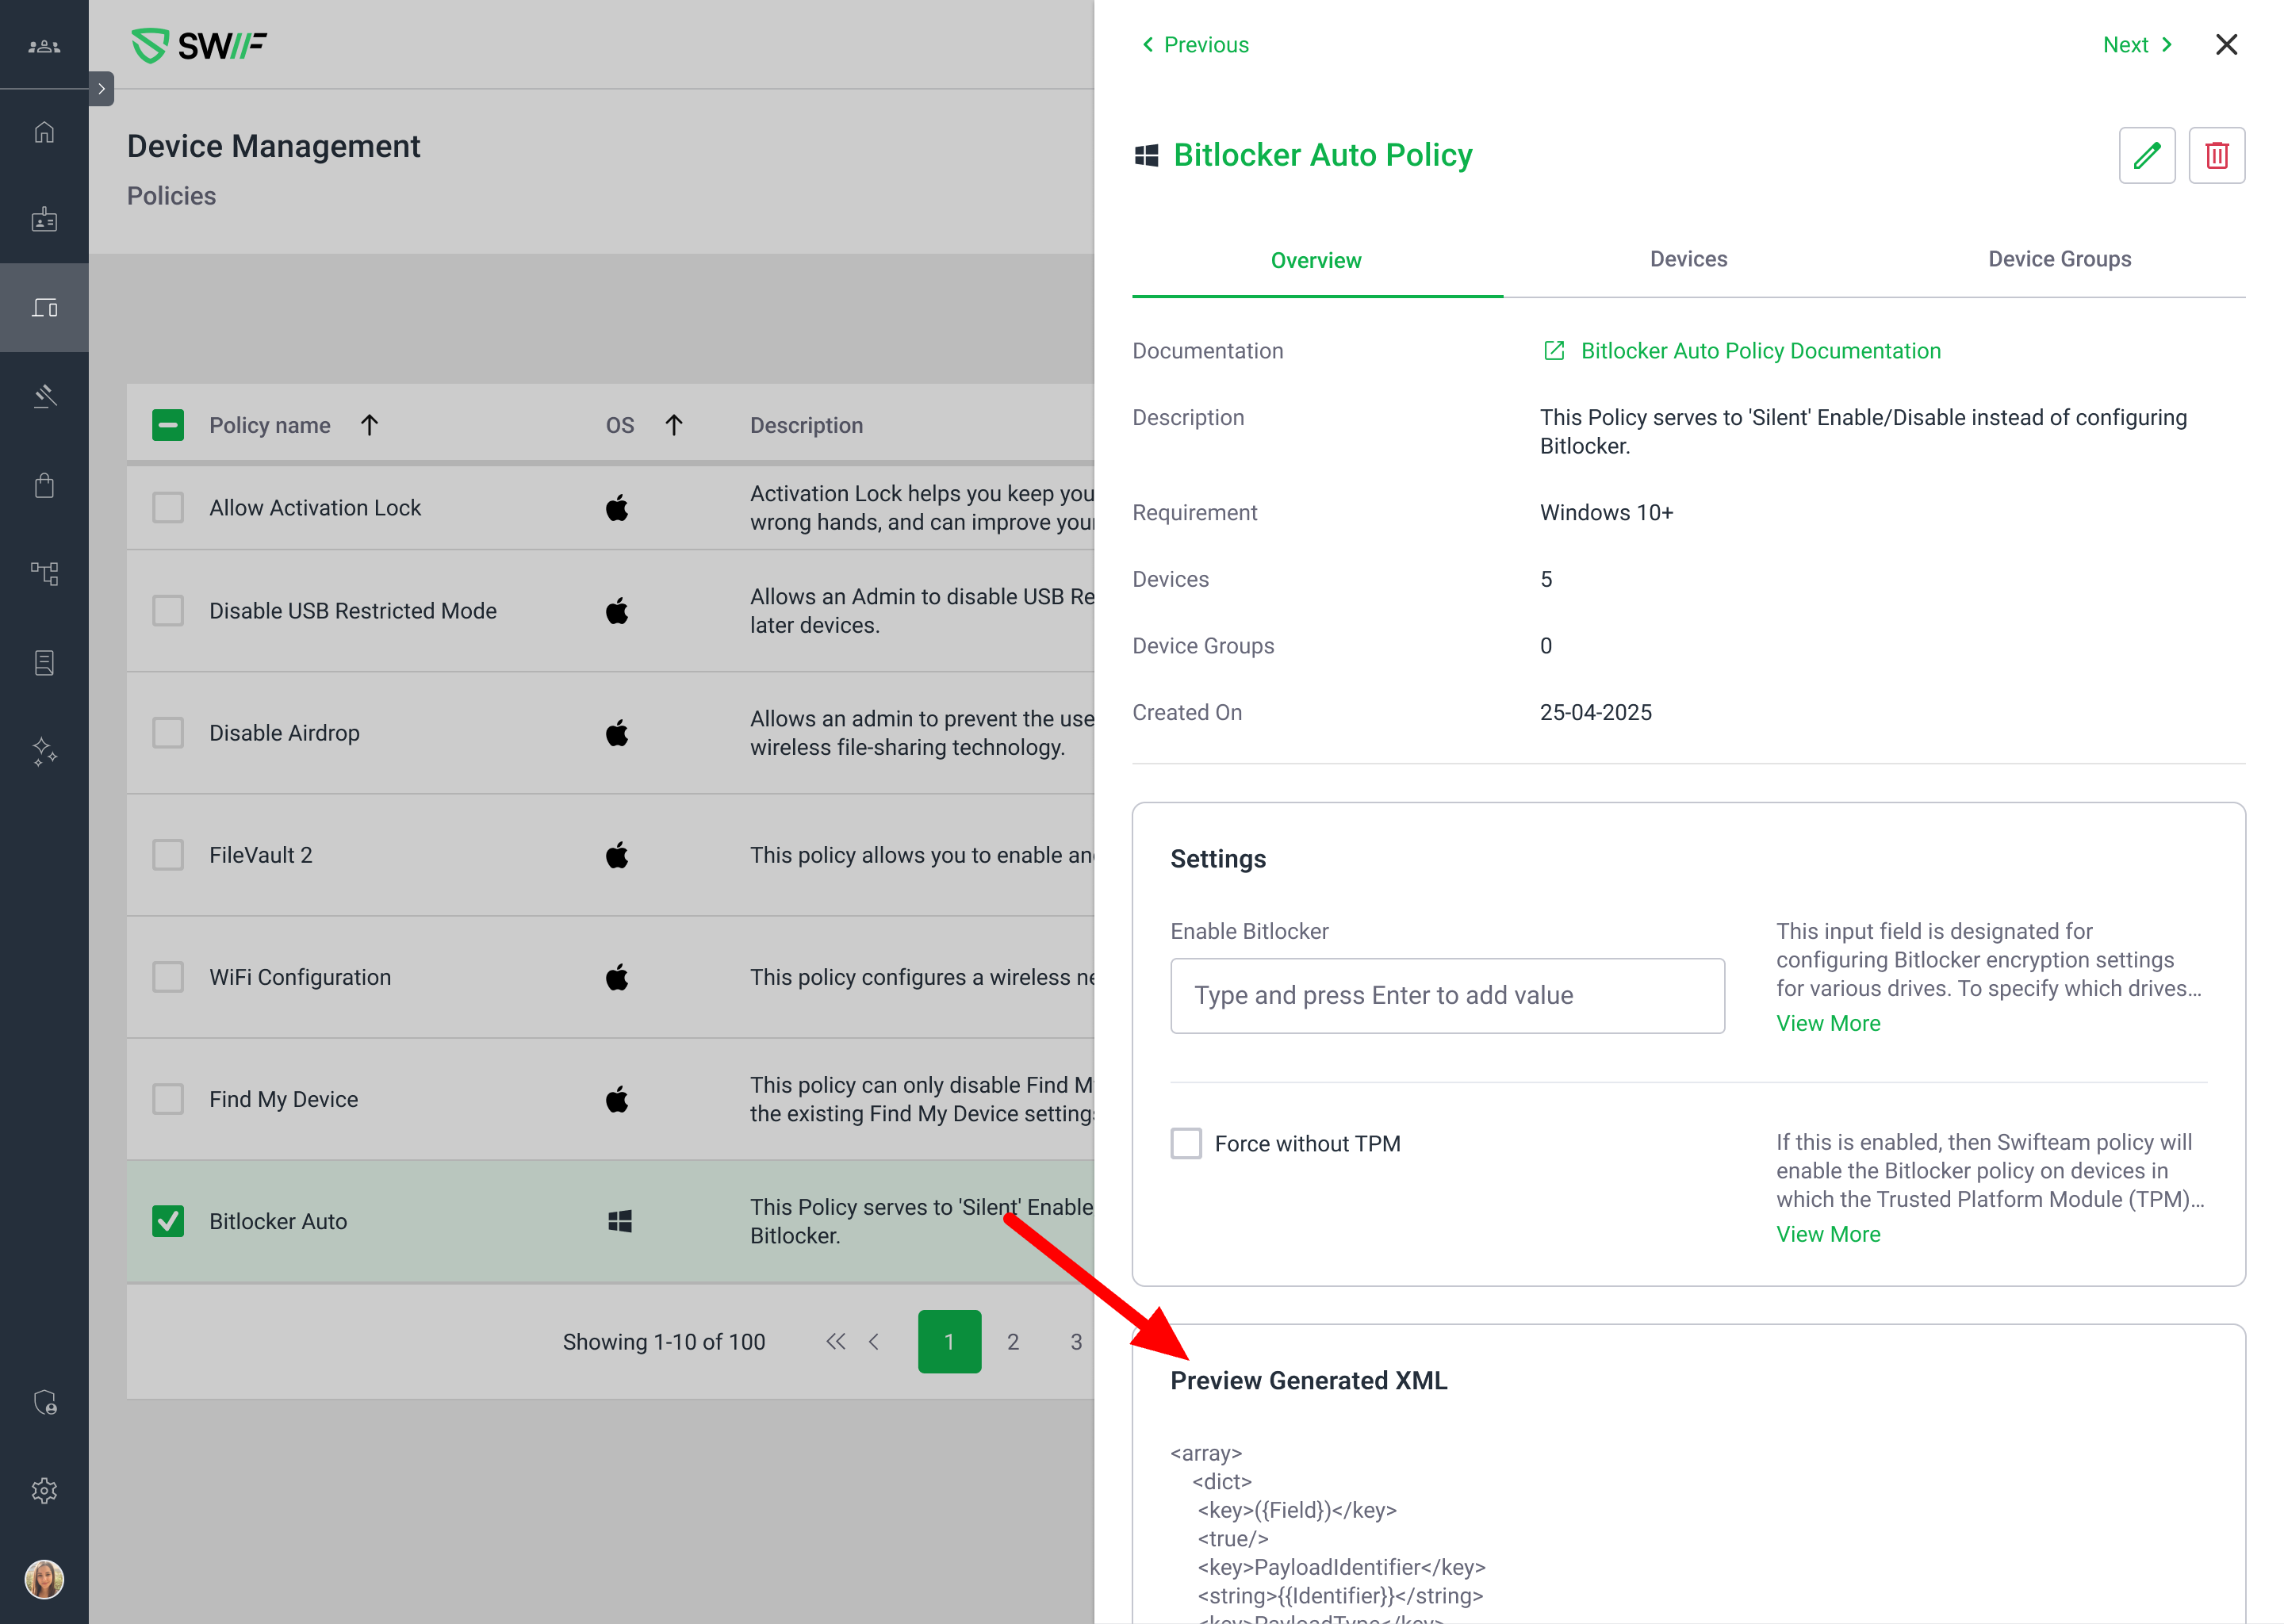Switch to the Device Groups tab

tap(2059, 259)
